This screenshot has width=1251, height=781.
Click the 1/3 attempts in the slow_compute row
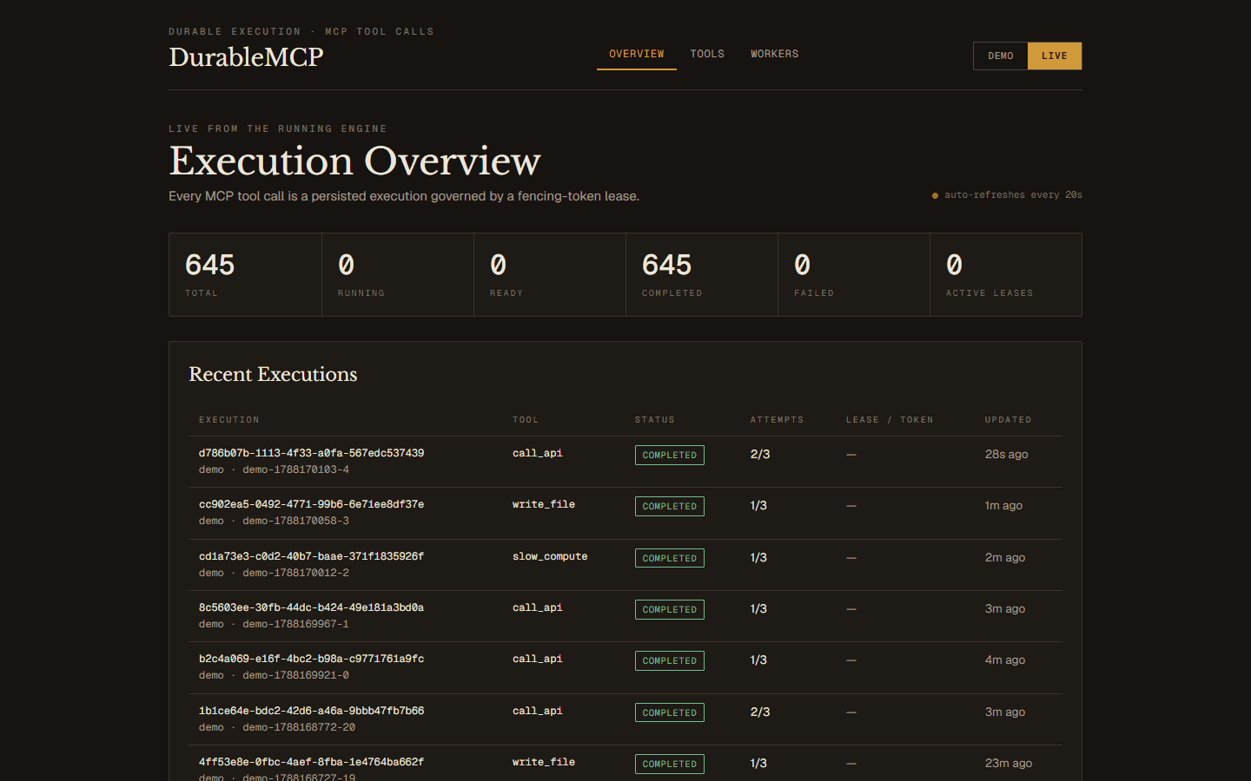[758, 557]
